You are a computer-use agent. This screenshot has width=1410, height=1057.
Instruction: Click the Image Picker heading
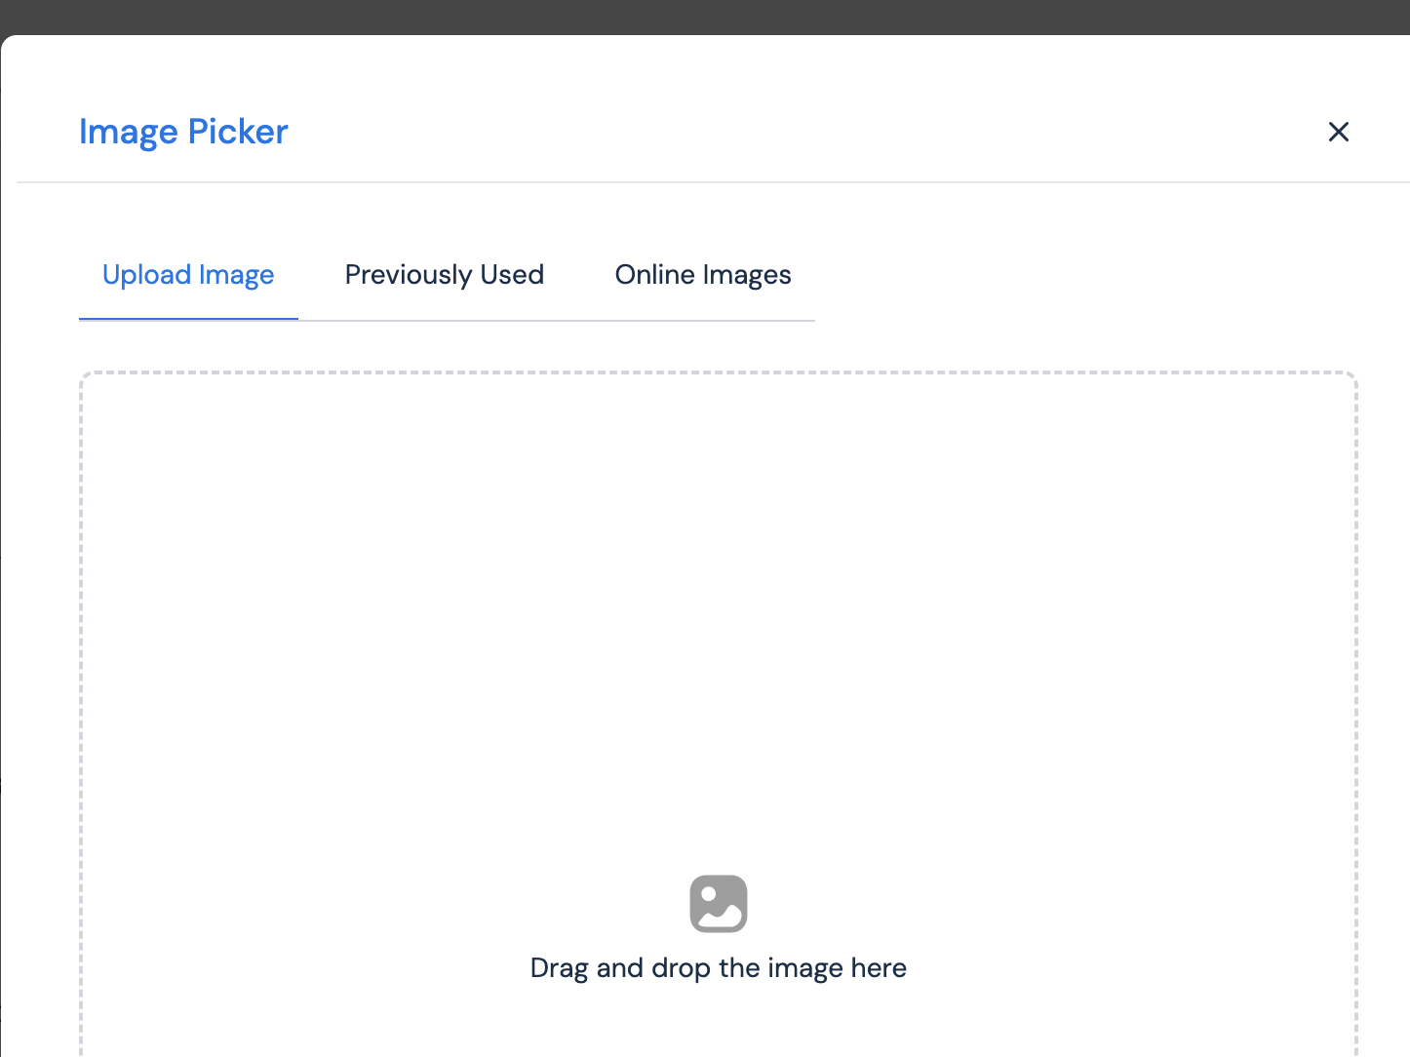click(183, 132)
